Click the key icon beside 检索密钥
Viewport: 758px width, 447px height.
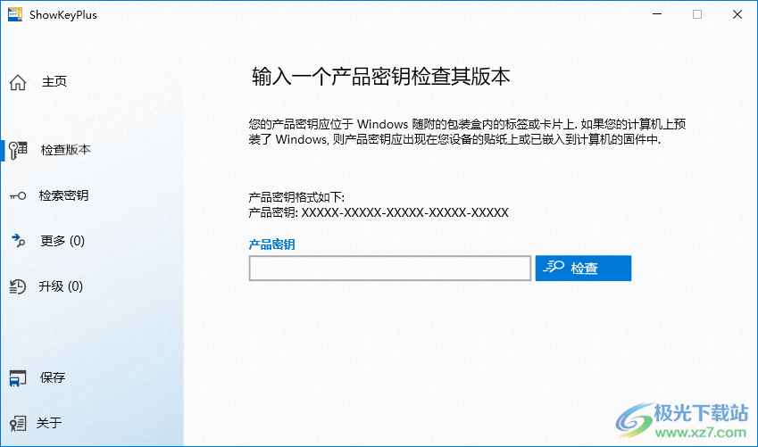pos(18,195)
